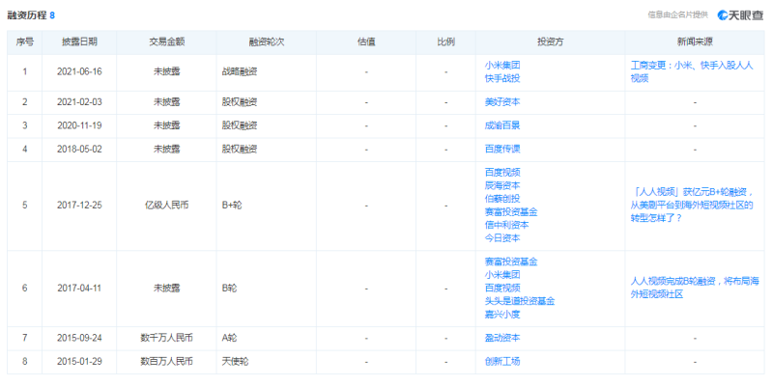Open 百度视频 investor in the B+轮 row
773x386 pixels.
point(502,173)
